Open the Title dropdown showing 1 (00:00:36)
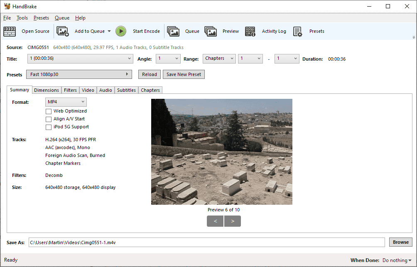Viewport: 417px width, 267px height. pyautogui.click(x=80, y=59)
